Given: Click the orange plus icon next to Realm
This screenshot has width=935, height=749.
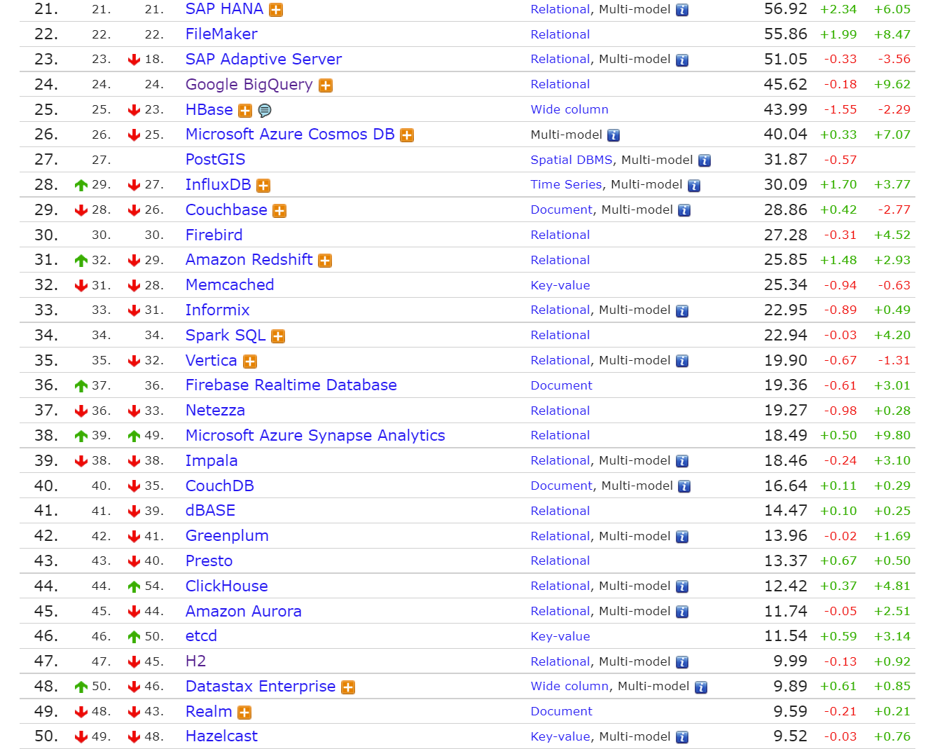Looking at the screenshot, I should (x=244, y=713).
